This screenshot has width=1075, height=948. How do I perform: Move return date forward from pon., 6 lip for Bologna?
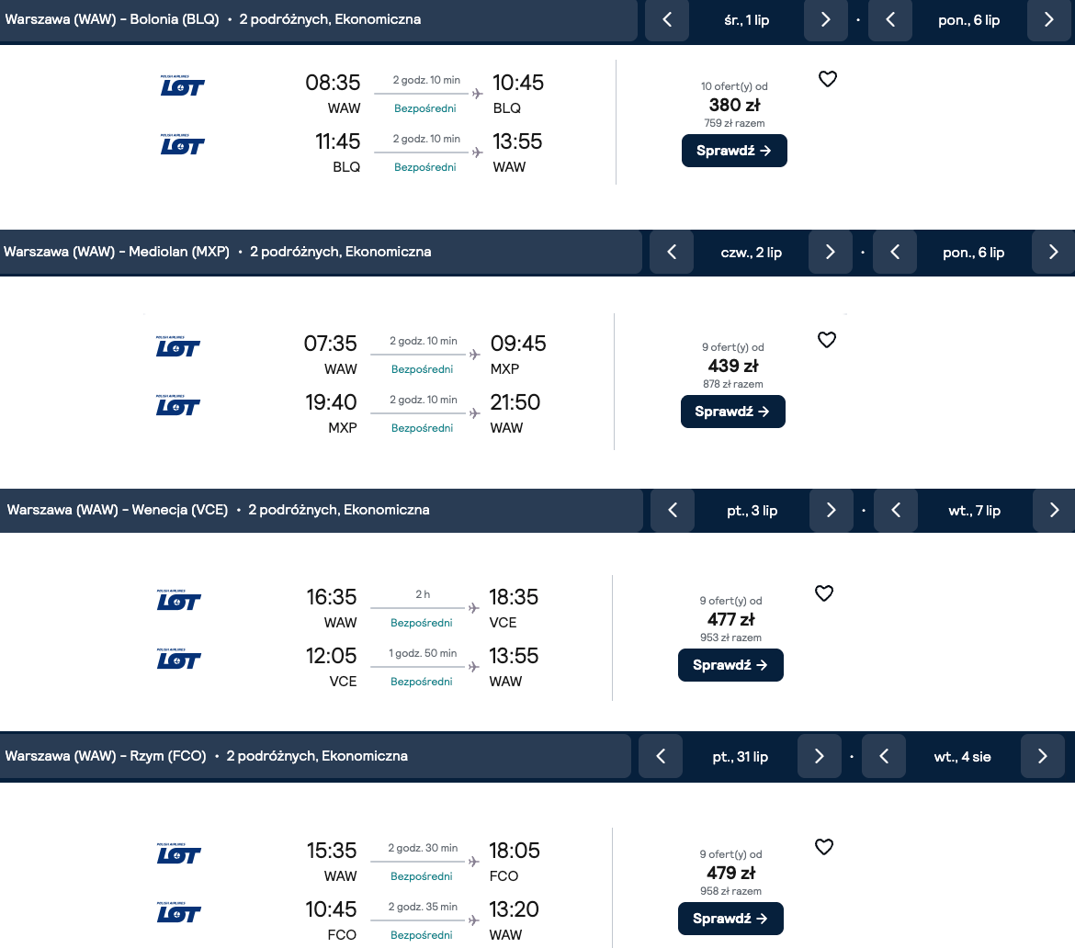click(1049, 19)
